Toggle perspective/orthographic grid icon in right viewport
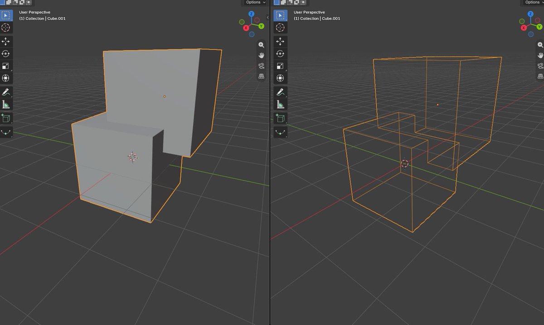 pos(540,76)
